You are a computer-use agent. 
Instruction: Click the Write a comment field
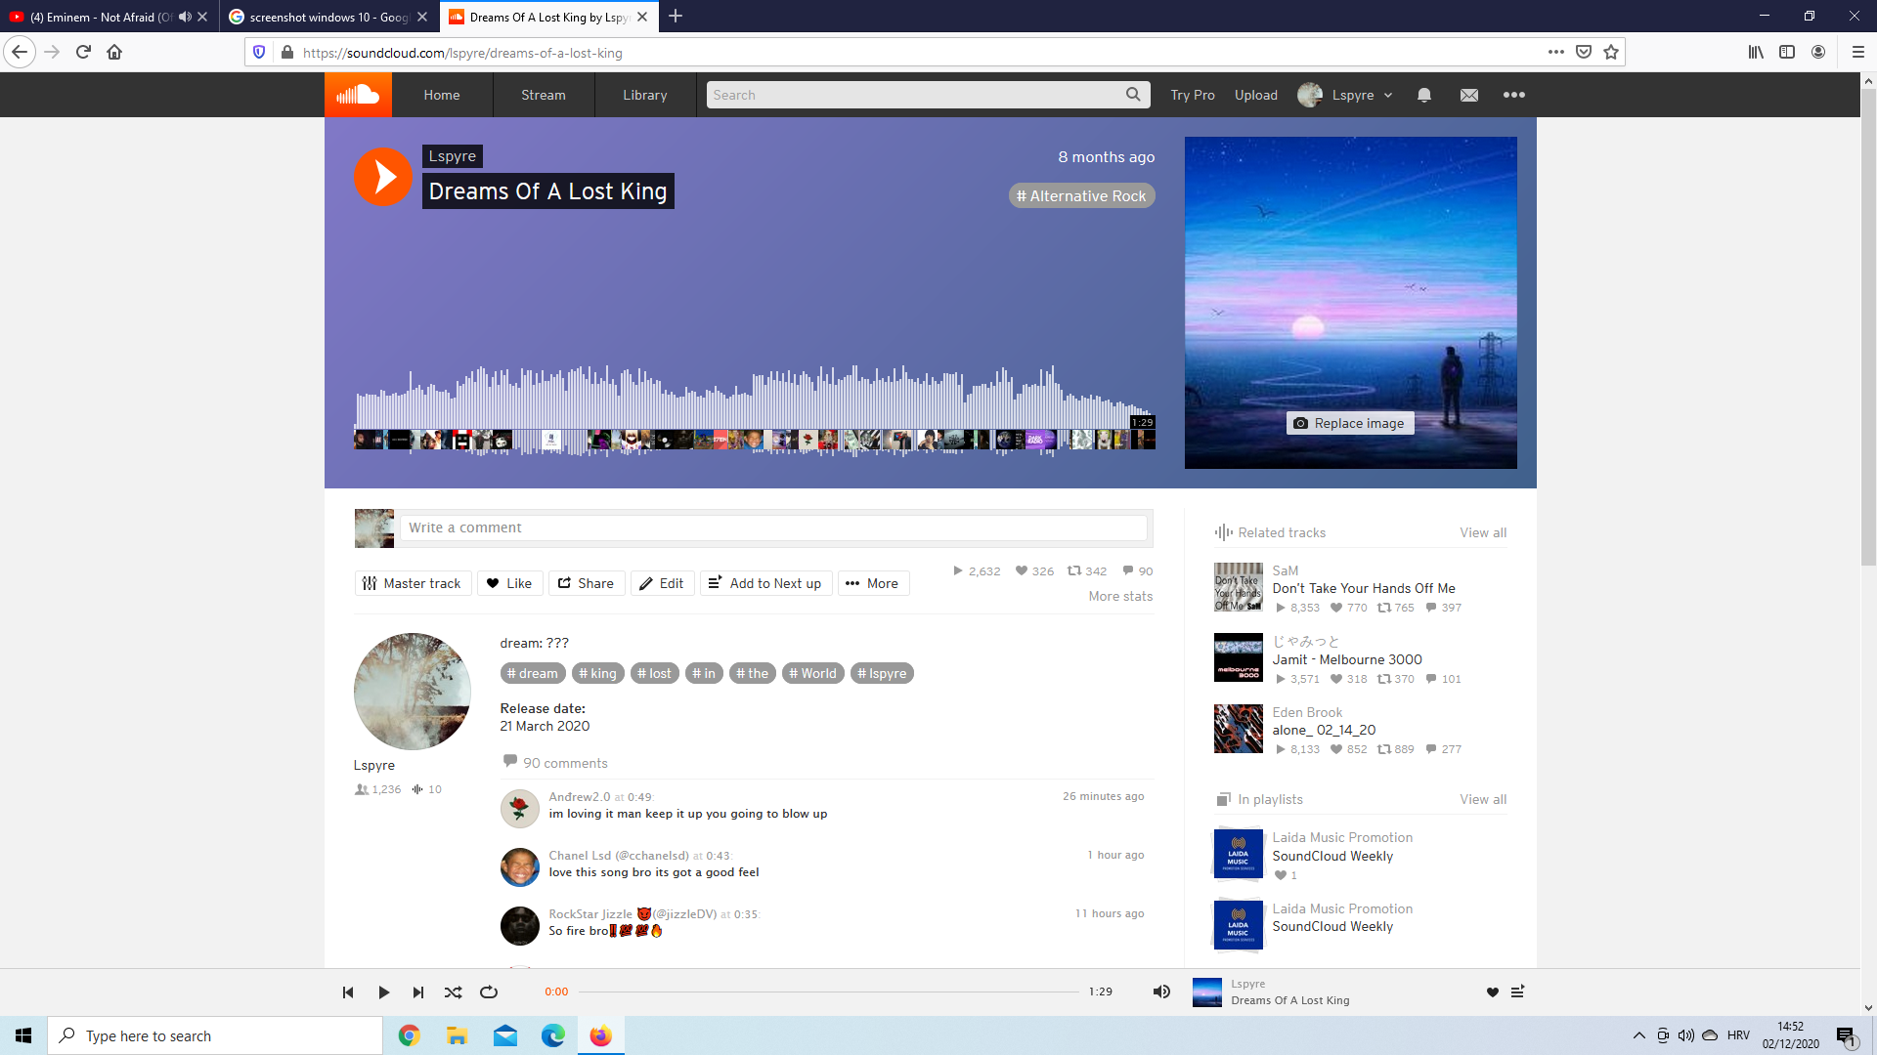772,527
